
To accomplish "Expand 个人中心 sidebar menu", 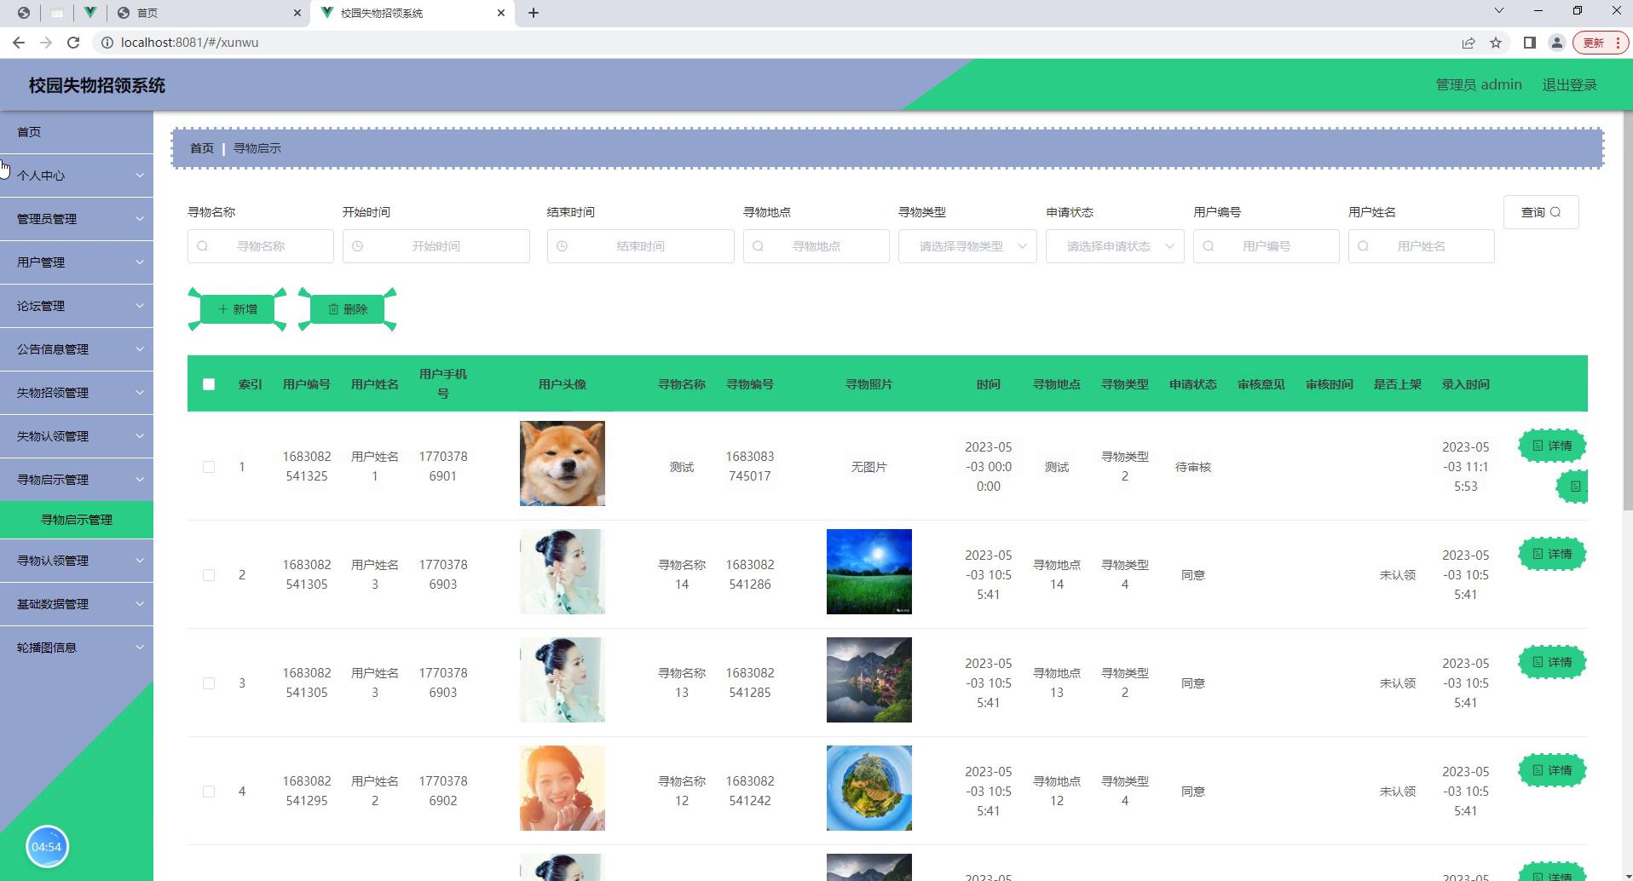I will [x=77, y=176].
